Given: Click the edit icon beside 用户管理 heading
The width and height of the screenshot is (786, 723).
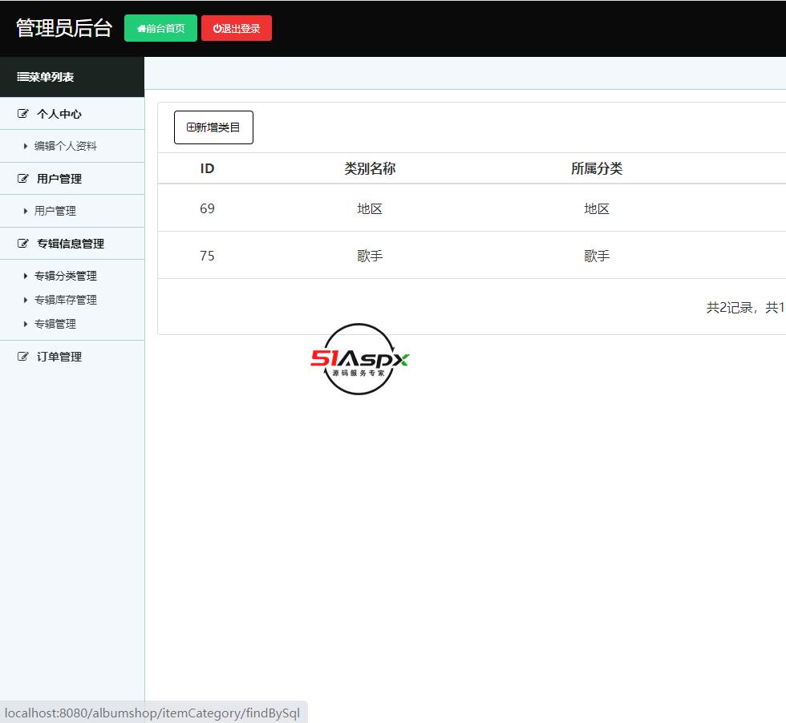Looking at the screenshot, I should (23, 179).
